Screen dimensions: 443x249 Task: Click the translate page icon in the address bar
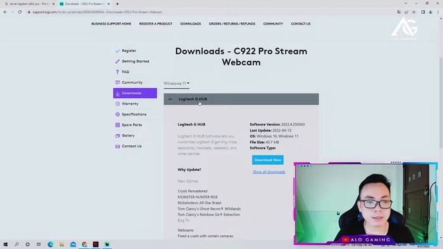[399, 12]
